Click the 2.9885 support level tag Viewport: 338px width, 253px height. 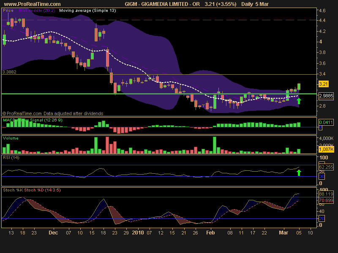tap(326, 96)
